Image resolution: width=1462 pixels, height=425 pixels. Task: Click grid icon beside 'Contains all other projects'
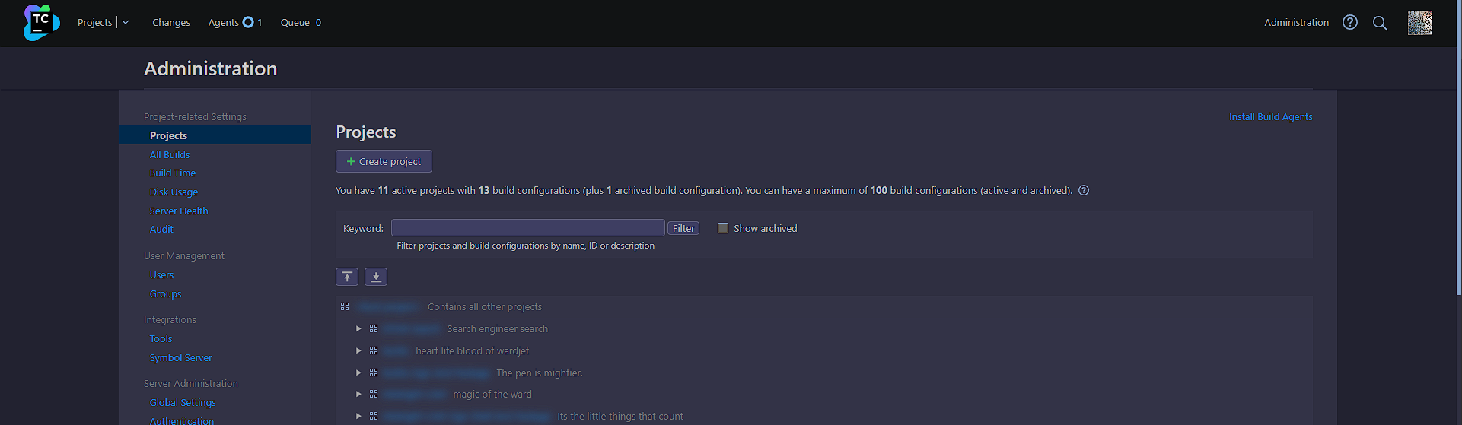click(345, 306)
